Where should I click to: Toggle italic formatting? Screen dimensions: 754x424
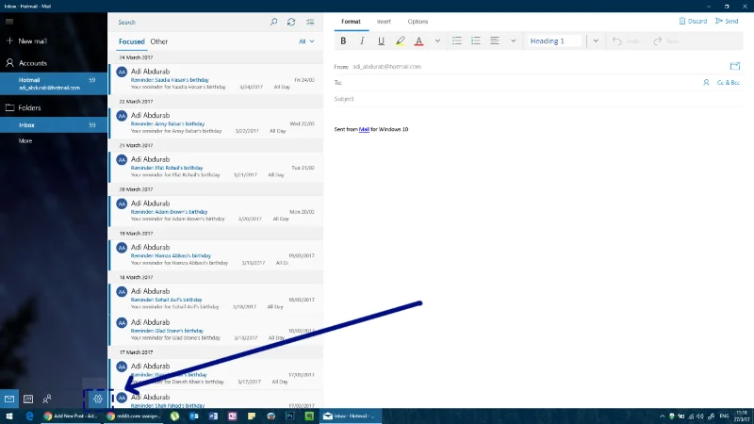(362, 41)
